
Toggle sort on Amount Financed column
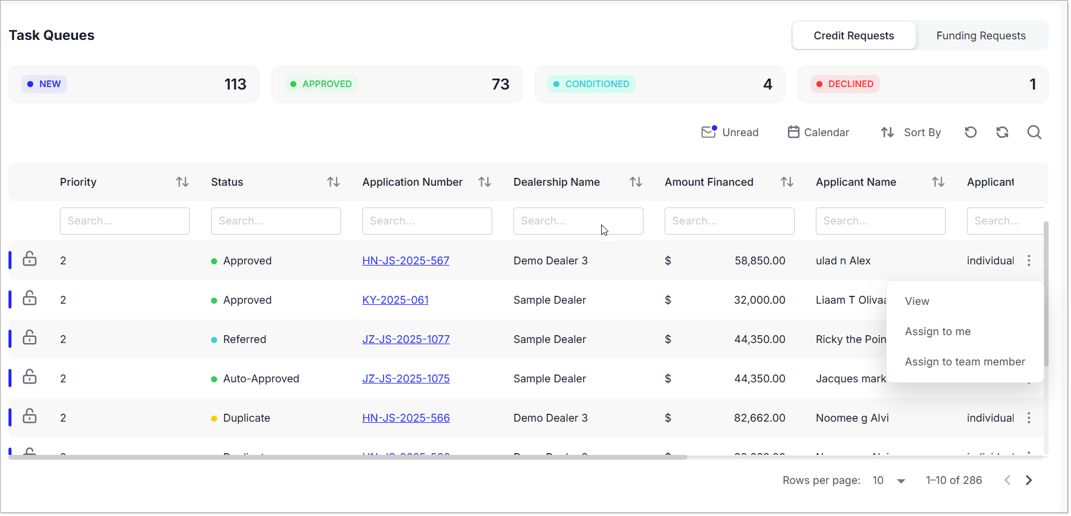tap(786, 182)
